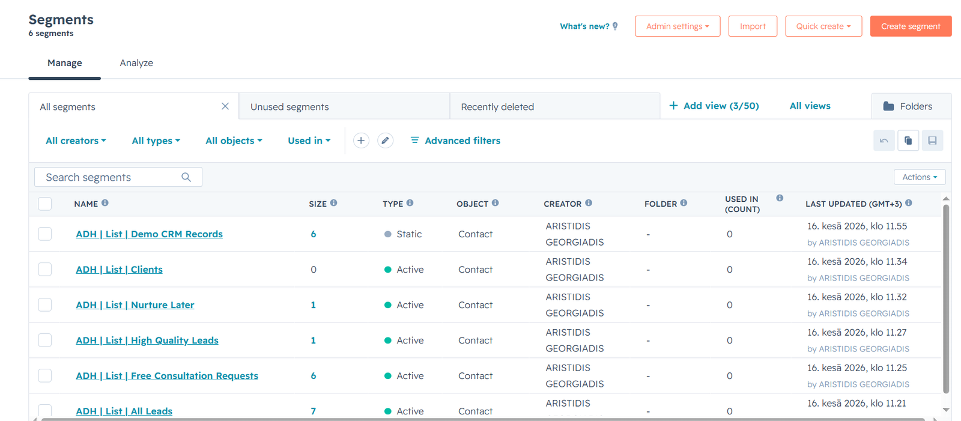Click the undo view changes icon

884,141
